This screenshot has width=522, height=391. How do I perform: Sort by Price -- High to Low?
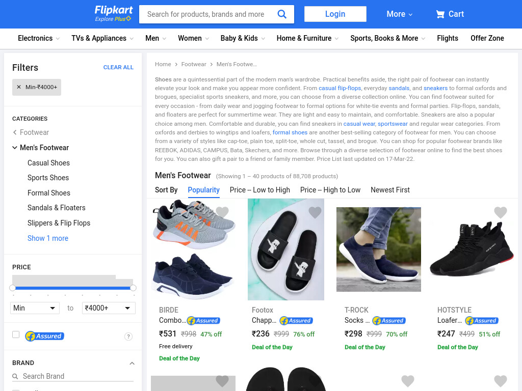coord(330,190)
